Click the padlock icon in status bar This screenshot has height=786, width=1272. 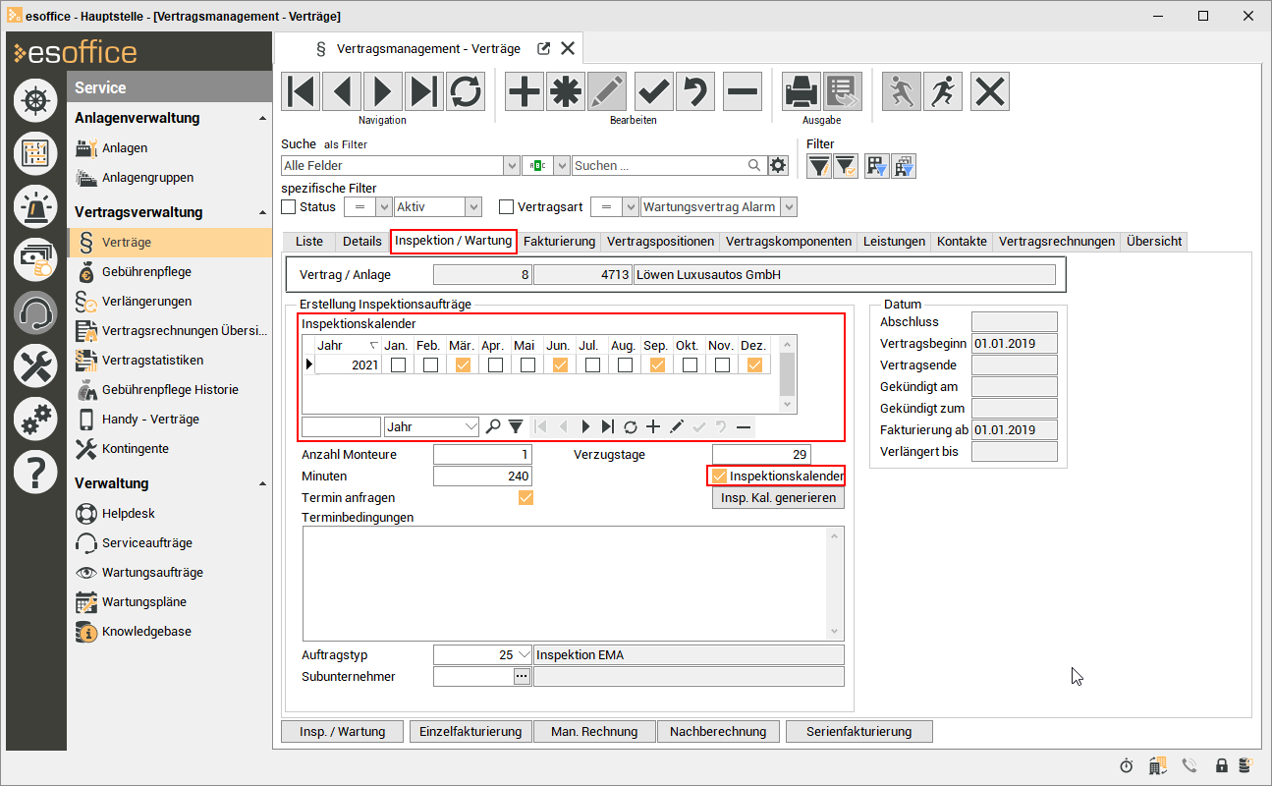1222,765
